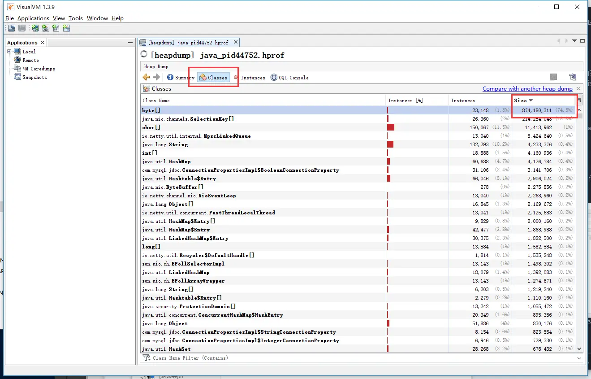Toggle sort order on Size column

pos(544,100)
